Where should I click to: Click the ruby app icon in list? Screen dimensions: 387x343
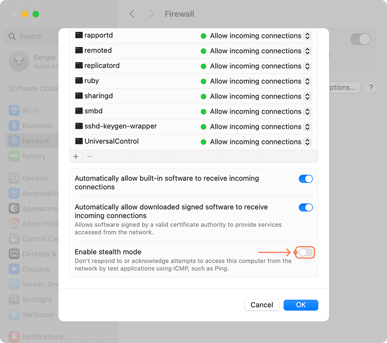click(78, 81)
